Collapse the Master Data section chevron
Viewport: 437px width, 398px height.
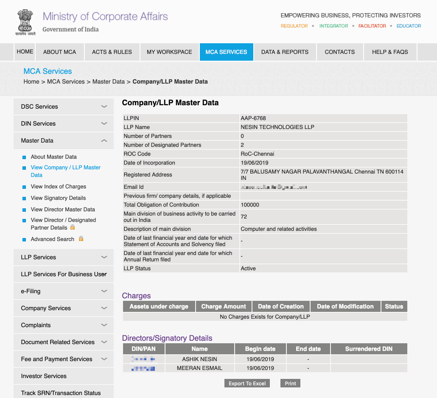point(104,140)
